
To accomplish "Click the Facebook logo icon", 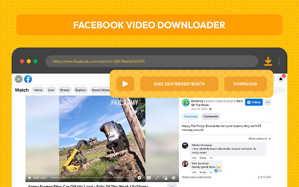I will pos(28,79).
